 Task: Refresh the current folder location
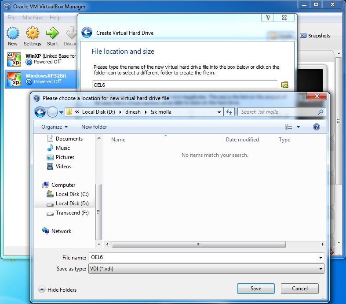pos(229,112)
